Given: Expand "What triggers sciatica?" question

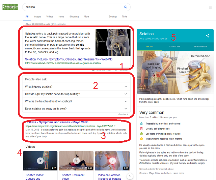Looking at the screenshot, I should (x=76, y=87).
